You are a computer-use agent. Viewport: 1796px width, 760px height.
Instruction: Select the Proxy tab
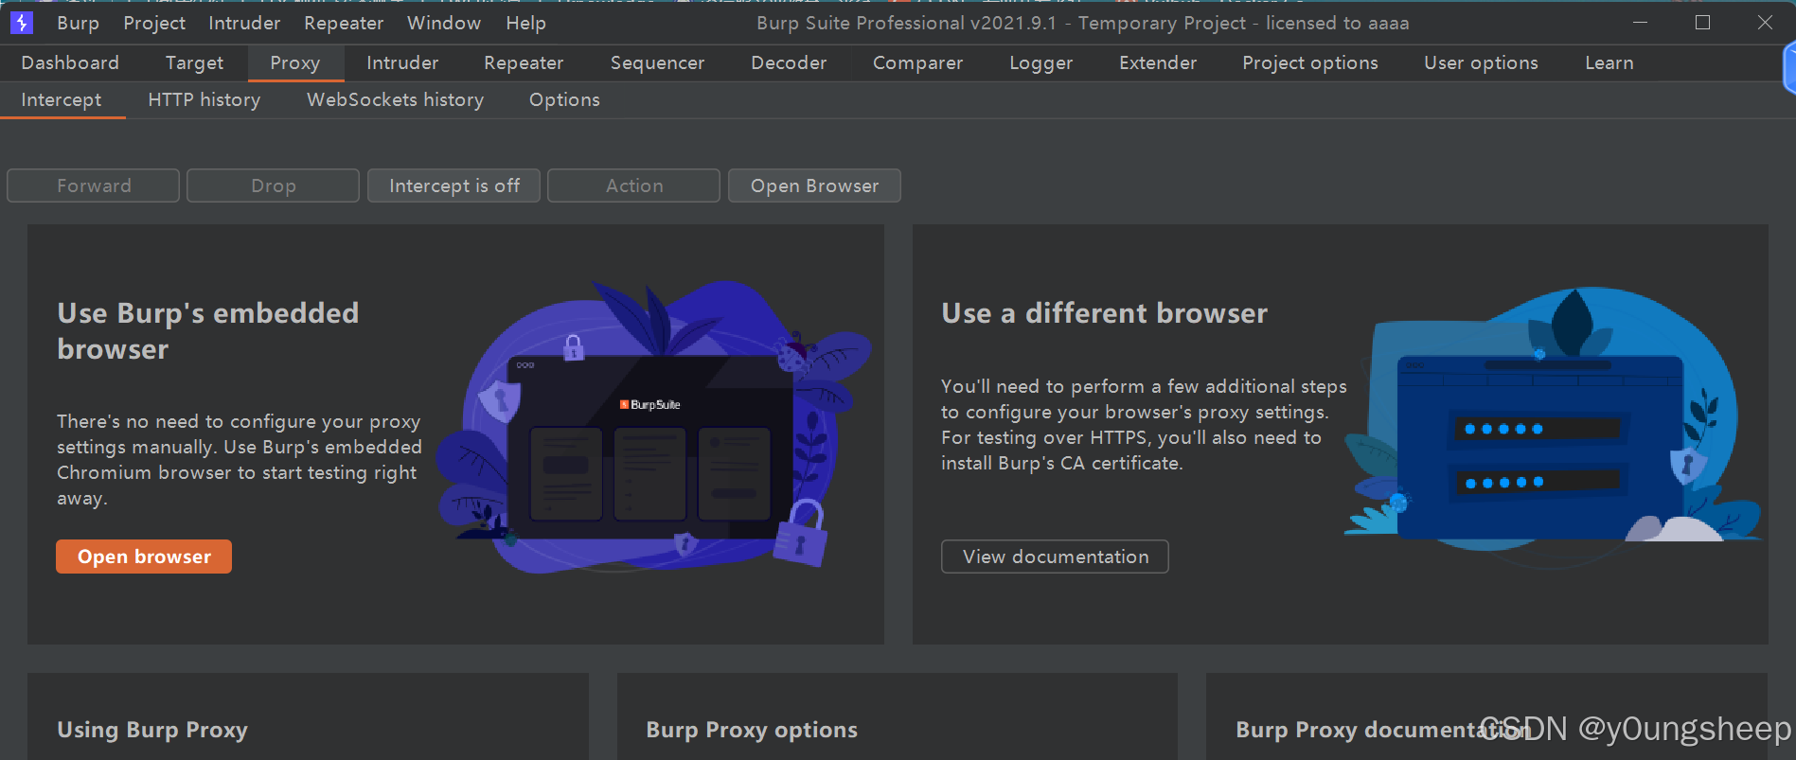coord(295,62)
